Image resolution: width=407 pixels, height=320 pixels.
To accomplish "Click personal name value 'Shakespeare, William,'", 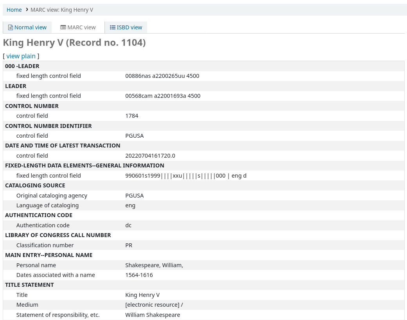I will (x=154, y=265).
